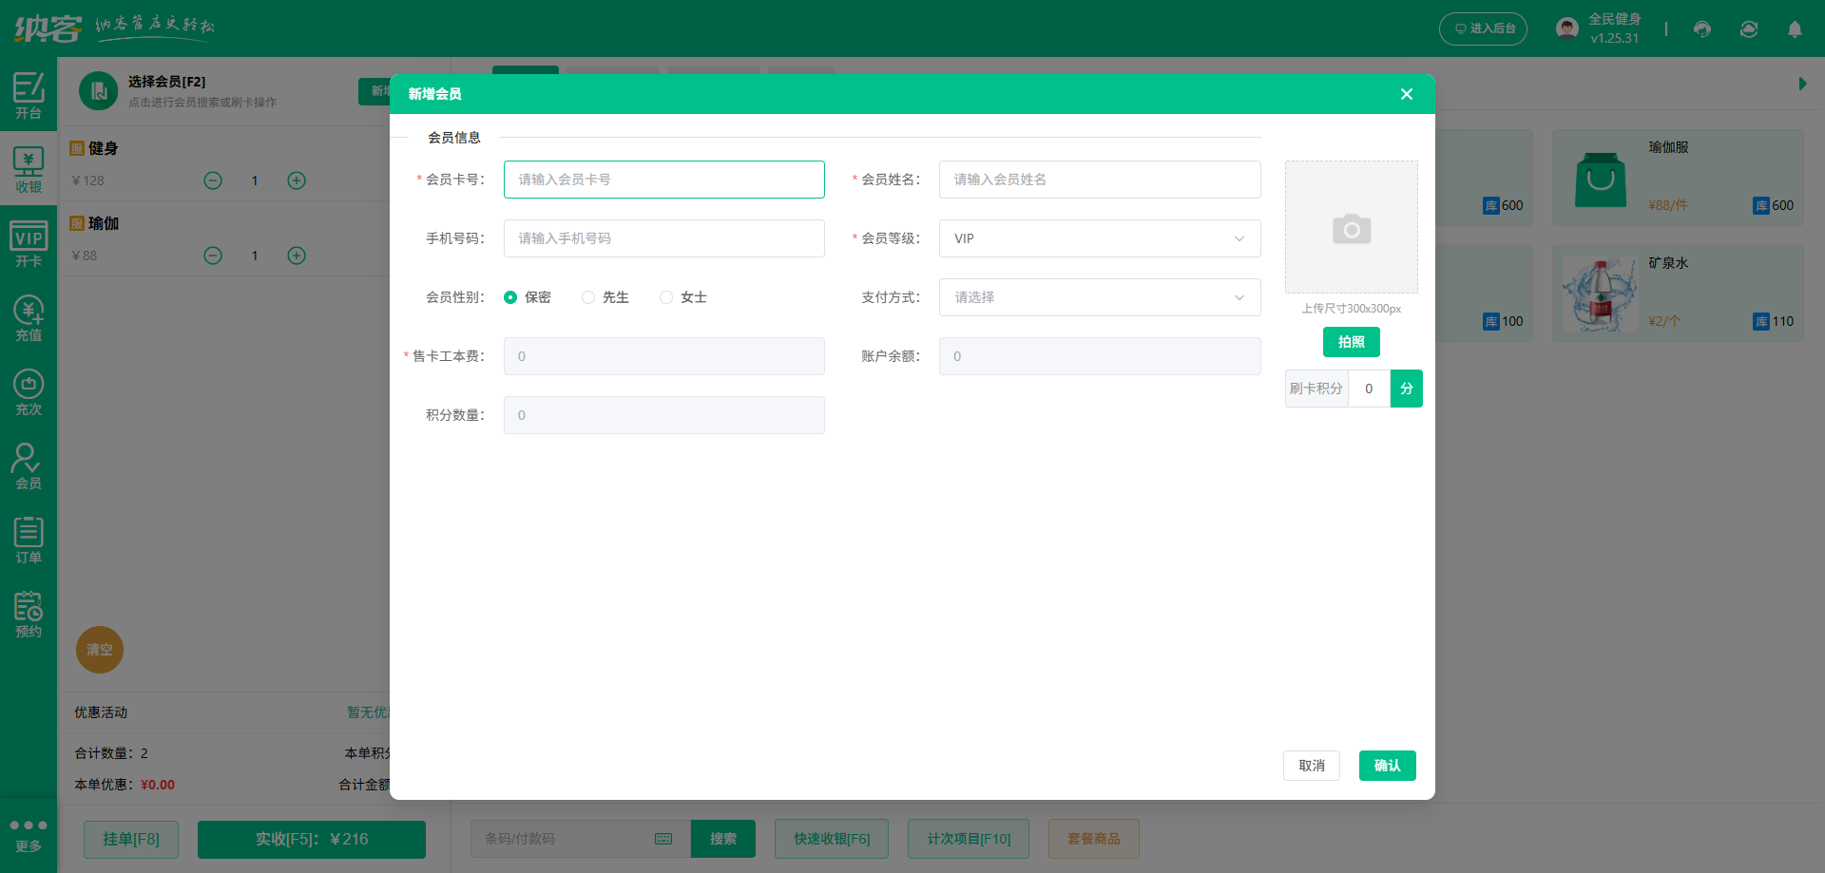
Task: Open the 订单 module in the sidebar
Action: 28,539
